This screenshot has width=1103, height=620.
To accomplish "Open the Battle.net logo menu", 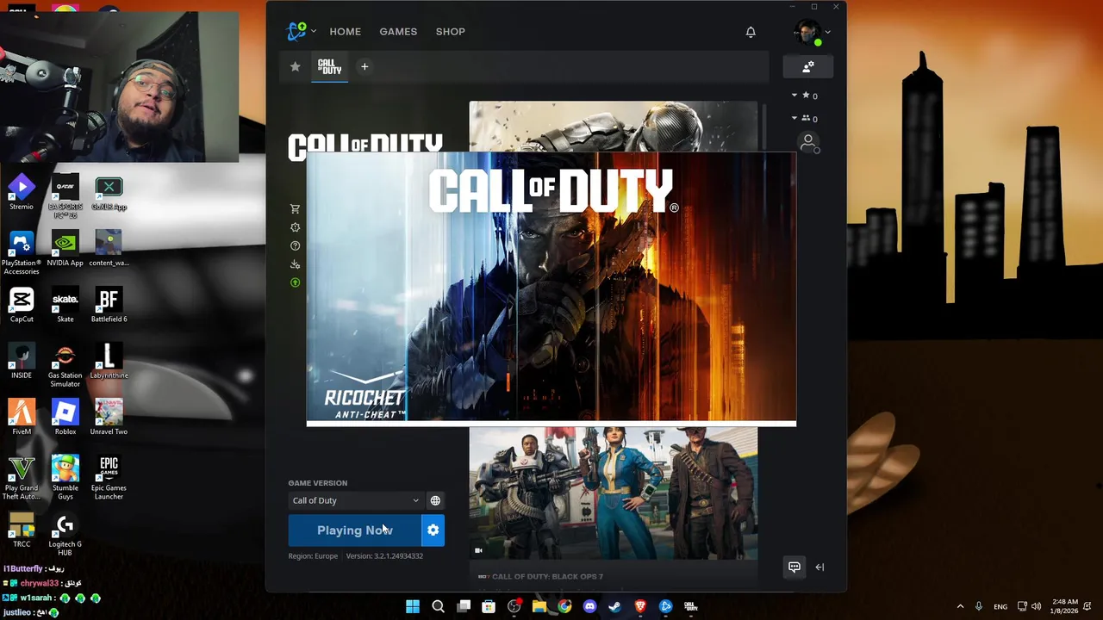I will pyautogui.click(x=301, y=32).
